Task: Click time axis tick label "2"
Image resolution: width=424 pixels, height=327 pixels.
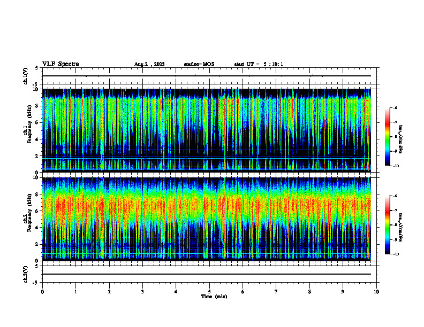Action: (109, 291)
